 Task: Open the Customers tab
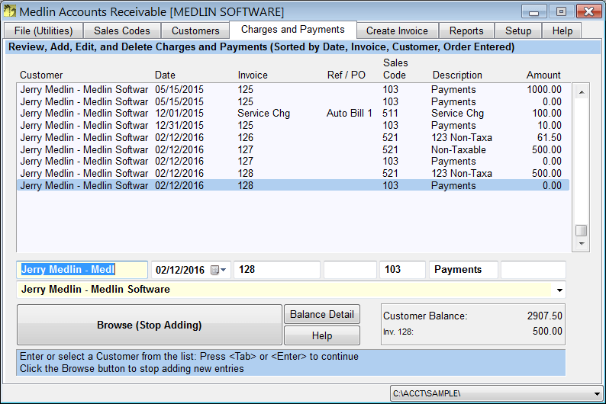[x=195, y=30]
